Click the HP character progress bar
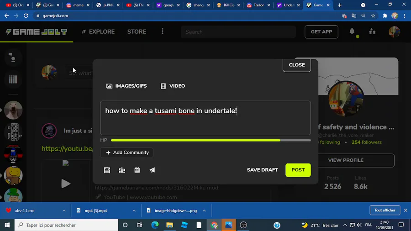This screenshot has height=231, width=411. tap(211, 141)
